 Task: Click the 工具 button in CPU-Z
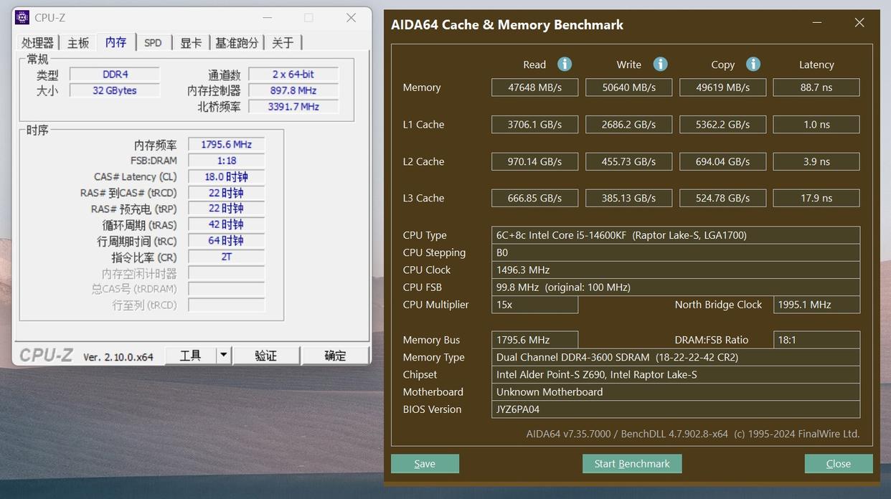tap(190, 356)
